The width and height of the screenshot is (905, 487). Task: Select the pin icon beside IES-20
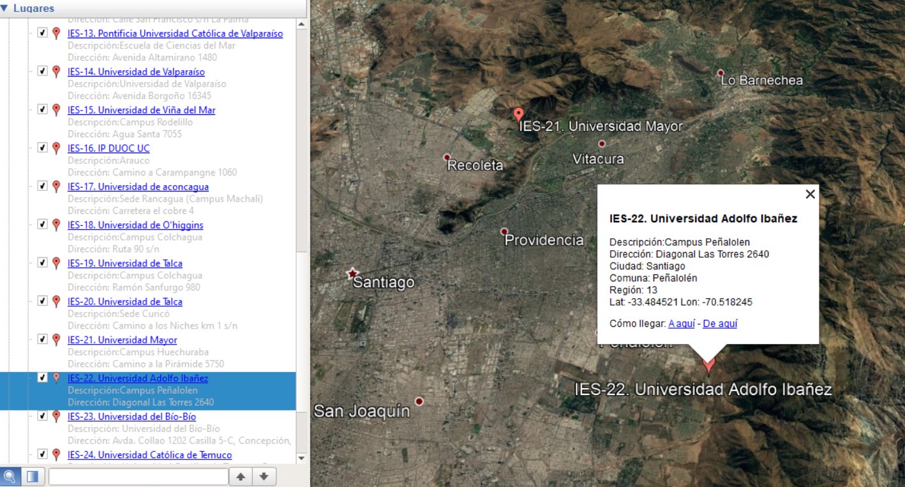click(56, 301)
